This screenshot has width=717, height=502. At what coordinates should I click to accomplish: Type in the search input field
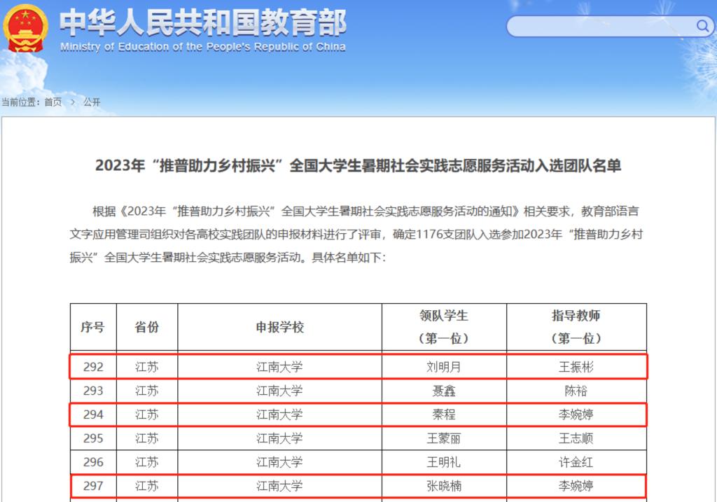pyautogui.click(x=599, y=27)
